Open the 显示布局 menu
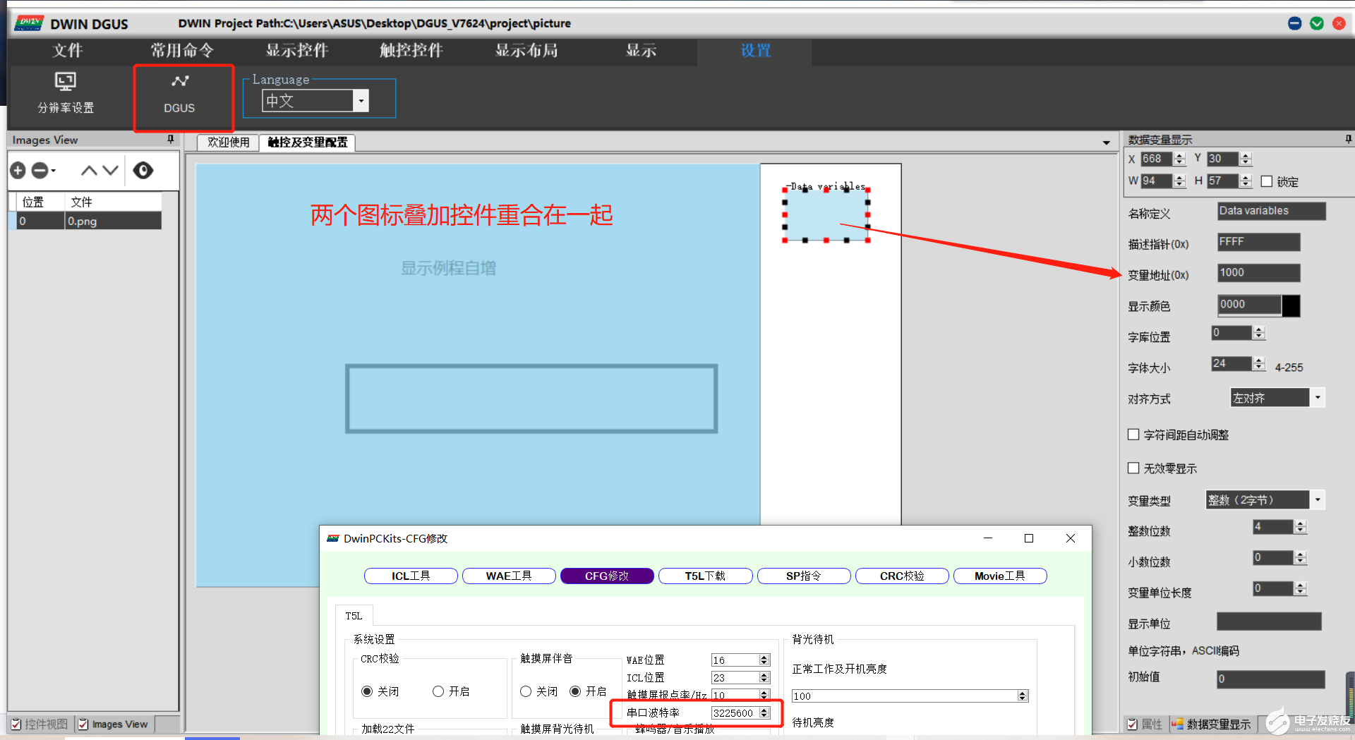This screenshot has height=740, width=1355. 526,51
